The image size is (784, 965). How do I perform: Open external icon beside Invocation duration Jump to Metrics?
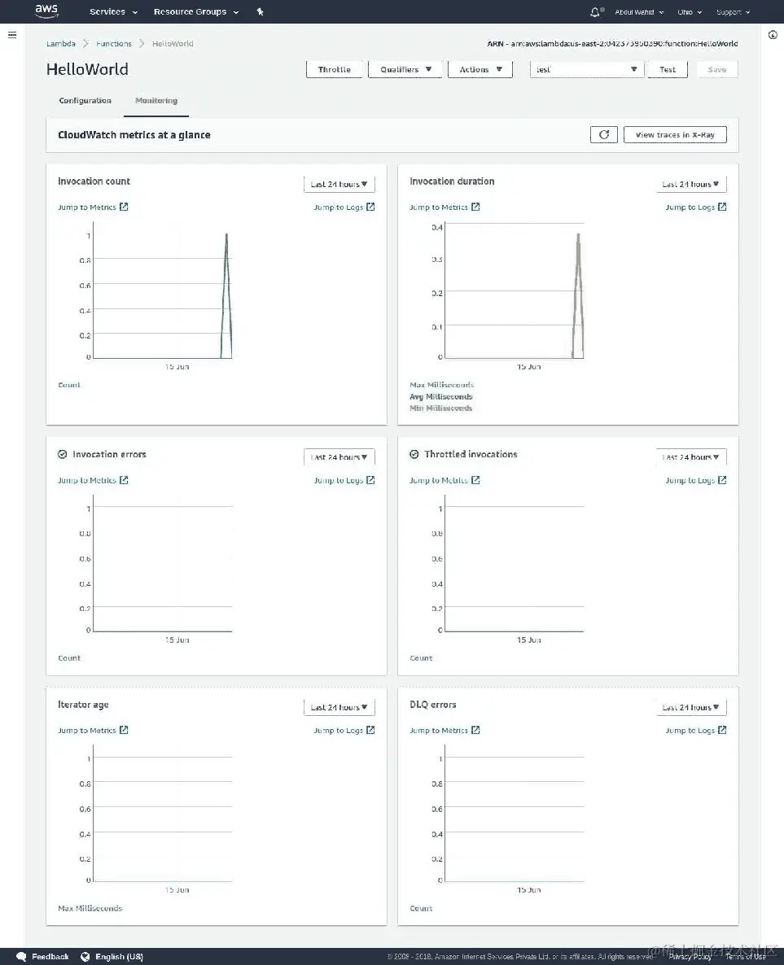(x=475, y=207)
